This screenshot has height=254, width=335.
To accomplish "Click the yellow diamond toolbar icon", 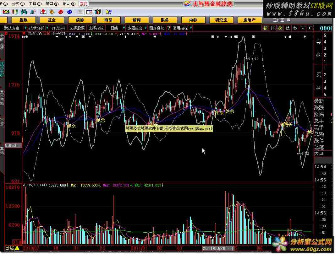I will (x=52, y=12).
